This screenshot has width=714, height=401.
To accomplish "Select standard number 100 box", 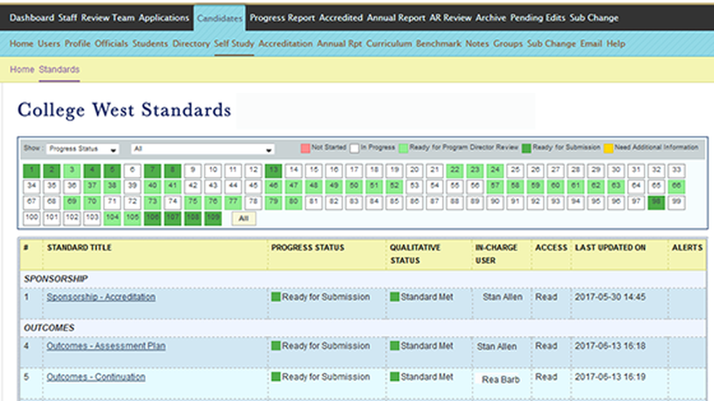I will [31, 218].
